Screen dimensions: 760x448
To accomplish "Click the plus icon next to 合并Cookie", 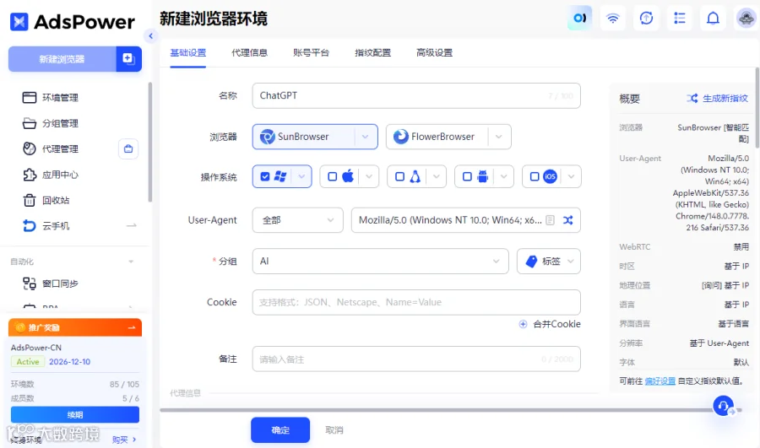I will [523, 325].
